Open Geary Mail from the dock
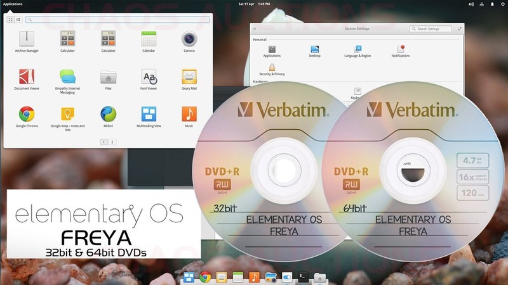The image size is (508, 285). click(222, 277)
